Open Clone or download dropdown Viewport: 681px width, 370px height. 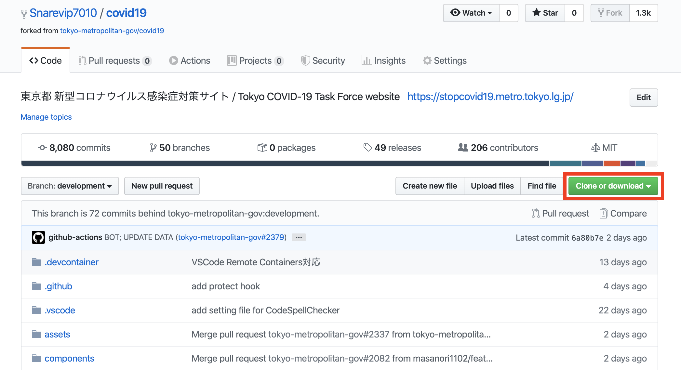[x=613, y=186]
